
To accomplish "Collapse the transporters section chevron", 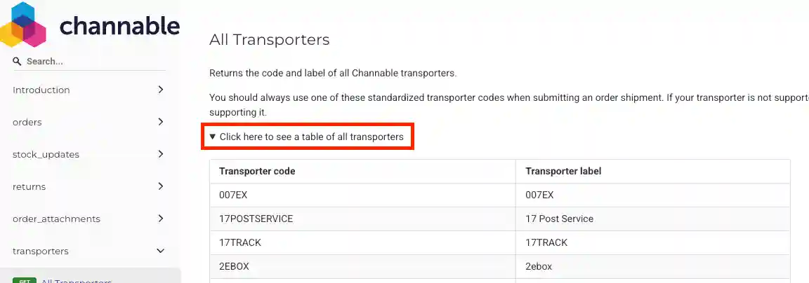I will (161, 251).
